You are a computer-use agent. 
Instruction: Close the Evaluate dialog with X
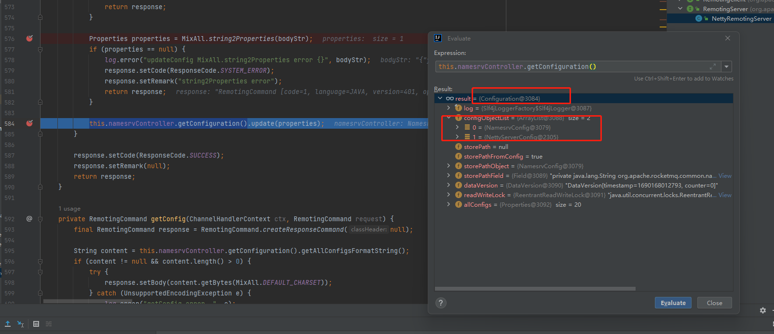[728, 38]
